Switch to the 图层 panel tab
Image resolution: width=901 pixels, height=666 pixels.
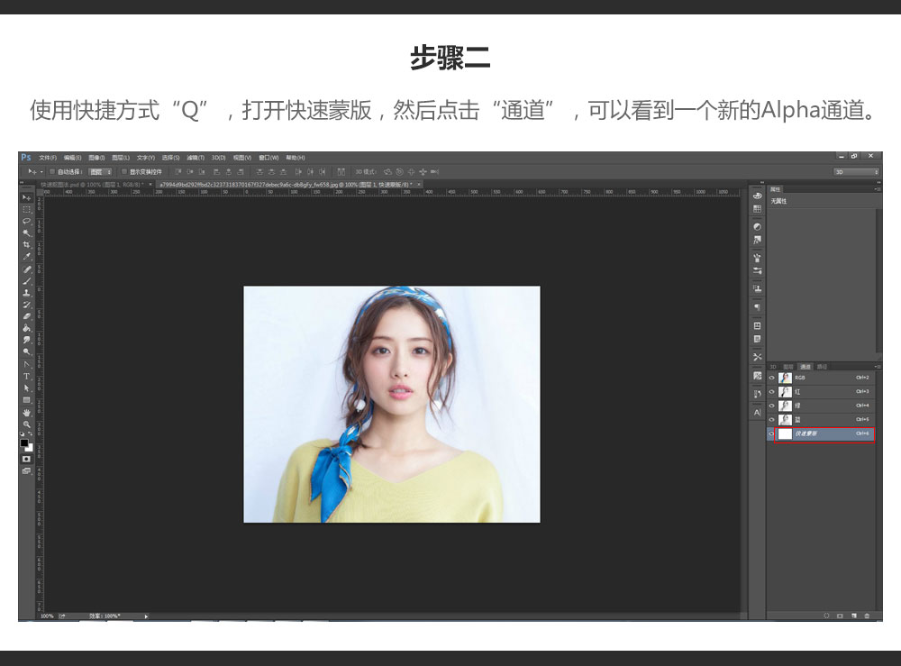[788, 367]
